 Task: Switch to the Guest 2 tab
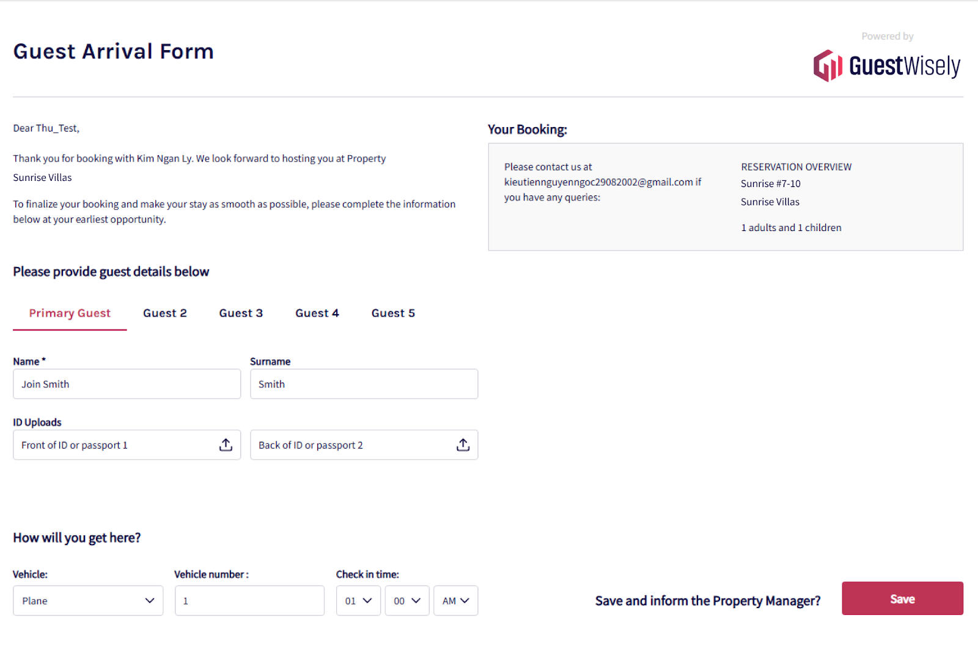pyautogui.click(x=165, y=313)
